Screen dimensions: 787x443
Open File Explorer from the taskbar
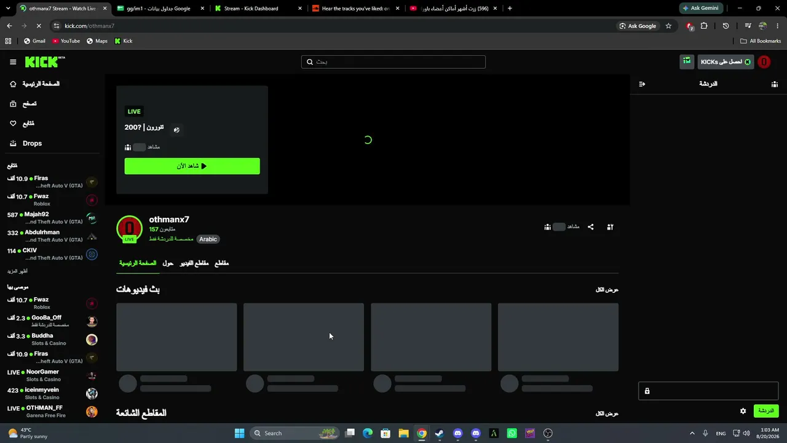pos(403,433)
